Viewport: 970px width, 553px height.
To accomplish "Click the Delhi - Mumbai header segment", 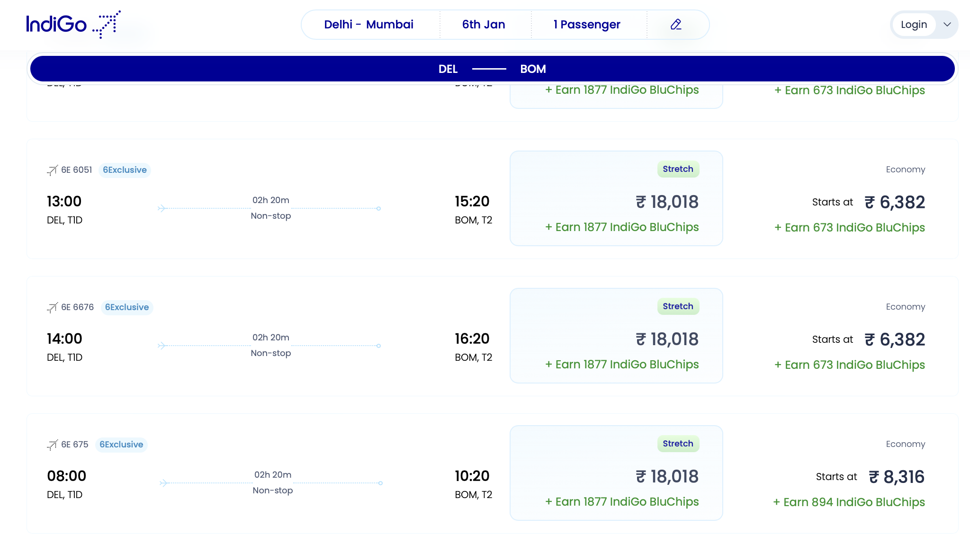I will (369, 24).
